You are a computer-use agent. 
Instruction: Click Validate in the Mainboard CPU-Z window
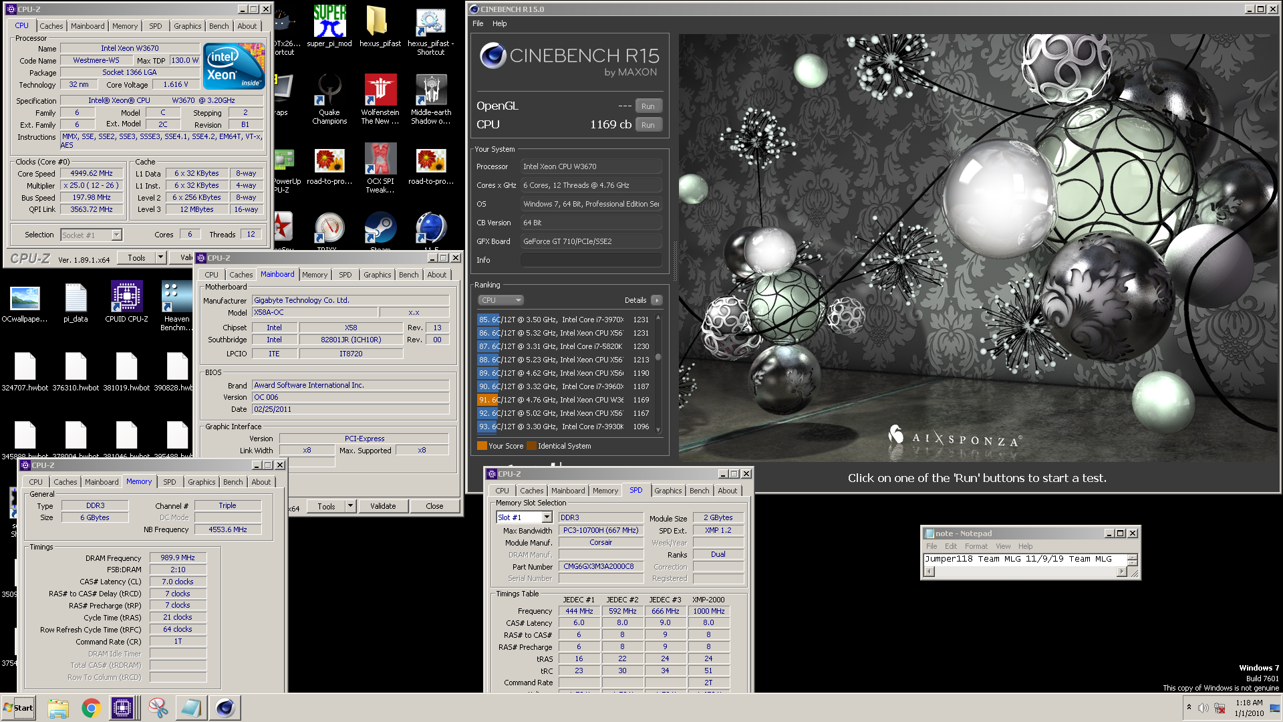[383, 506]
